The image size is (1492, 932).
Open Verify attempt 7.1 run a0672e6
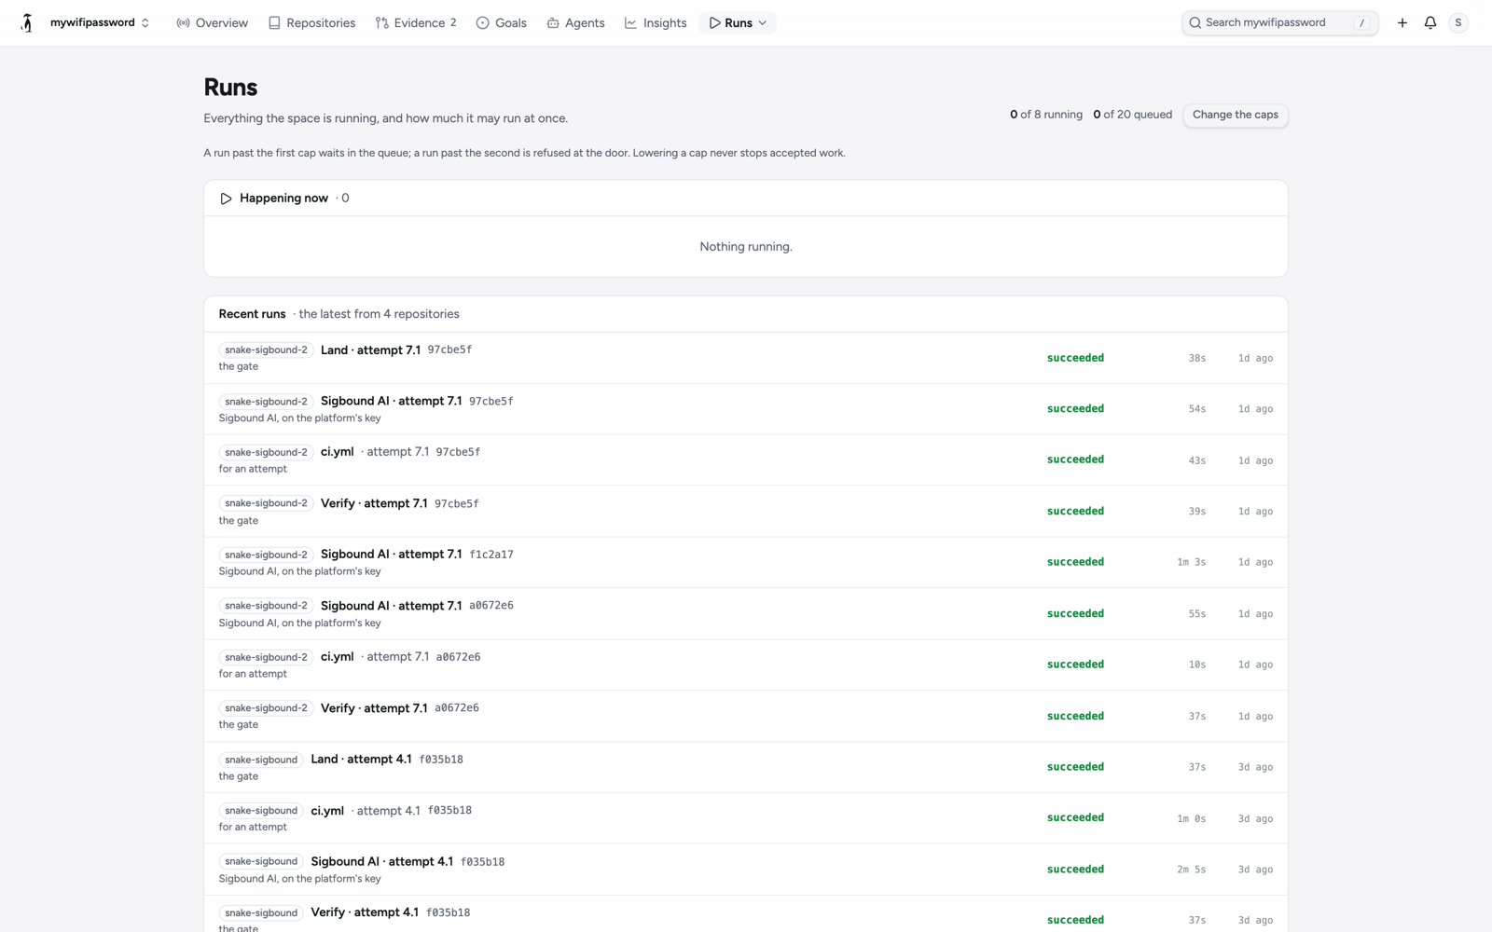pyautogui.click(x=745, y=717)
